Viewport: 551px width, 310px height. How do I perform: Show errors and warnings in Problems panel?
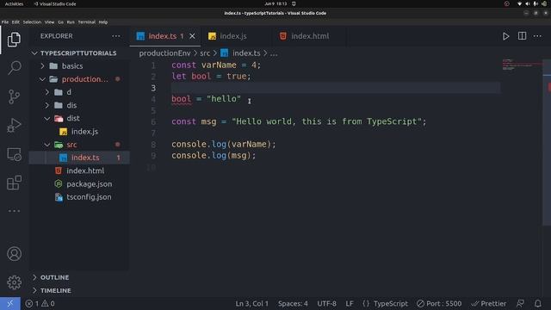(40, 303)
